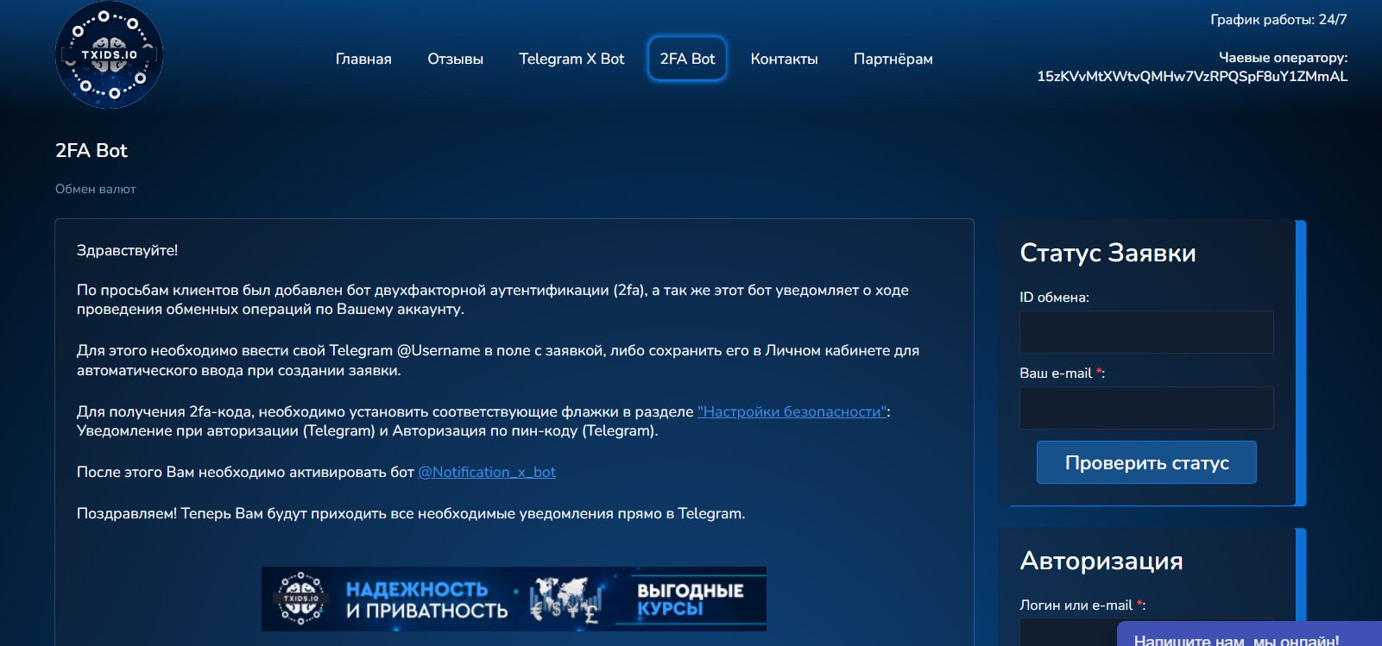
Task: Open the Главная menu item
Action: 363,59
